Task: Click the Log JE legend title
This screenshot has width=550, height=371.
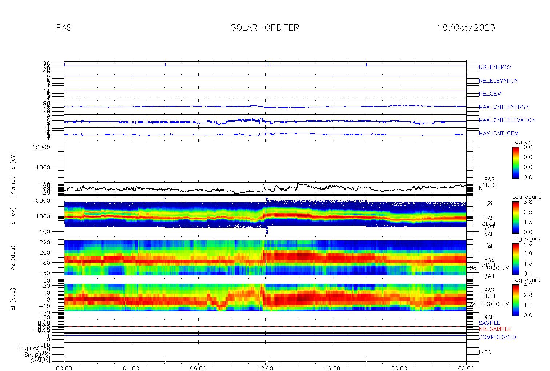Action: tap(522, 142)
